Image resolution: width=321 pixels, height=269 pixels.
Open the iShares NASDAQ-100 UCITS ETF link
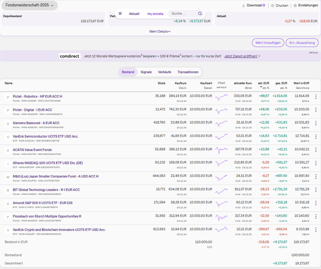[x=48, y=163]
